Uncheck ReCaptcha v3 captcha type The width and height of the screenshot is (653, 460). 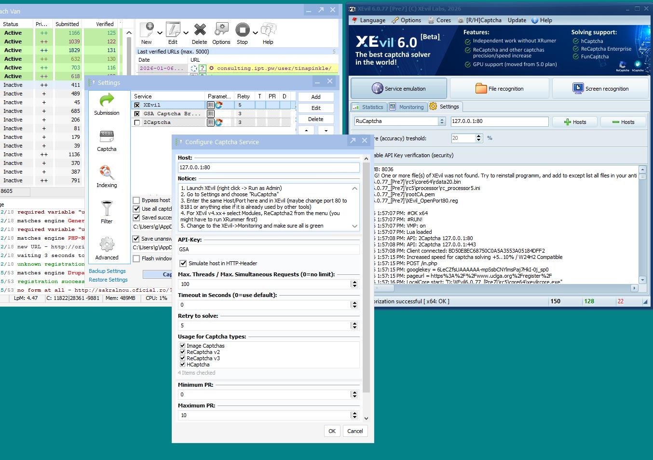[x=183, y=358]
